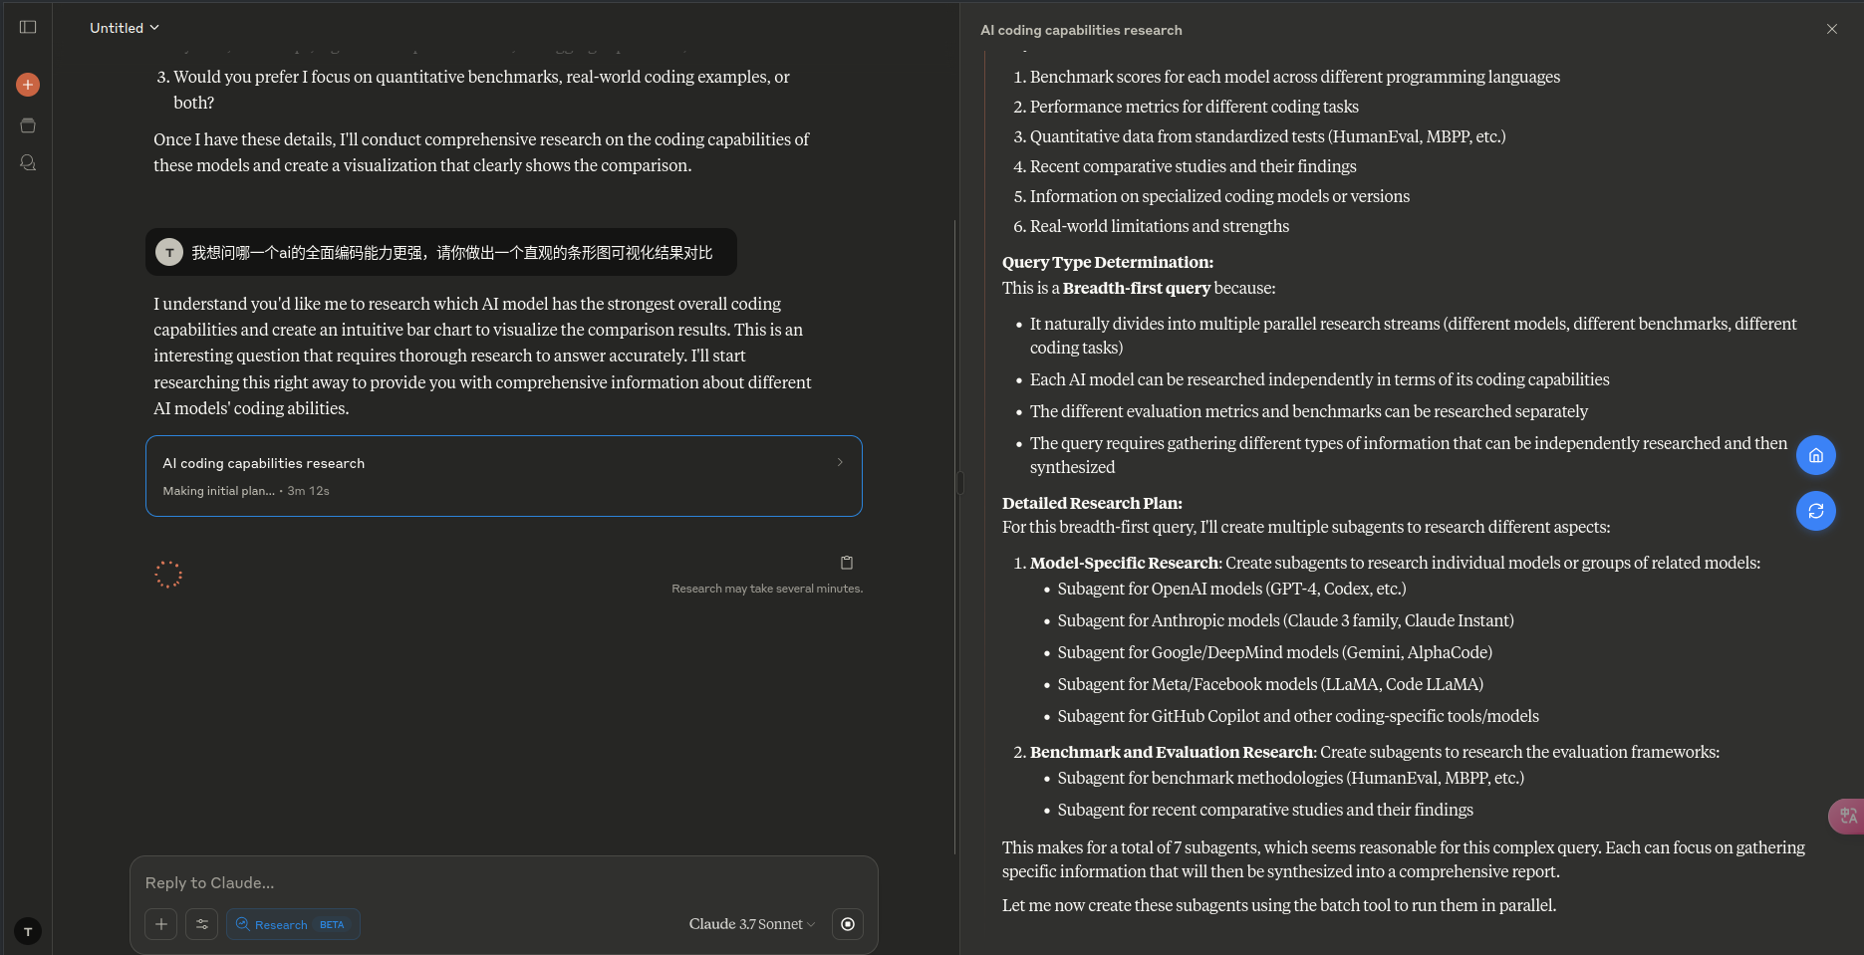Click 'Subagent for Meta/Facebook models' bullet
1864x955 pixels.
pos(1270,684)
